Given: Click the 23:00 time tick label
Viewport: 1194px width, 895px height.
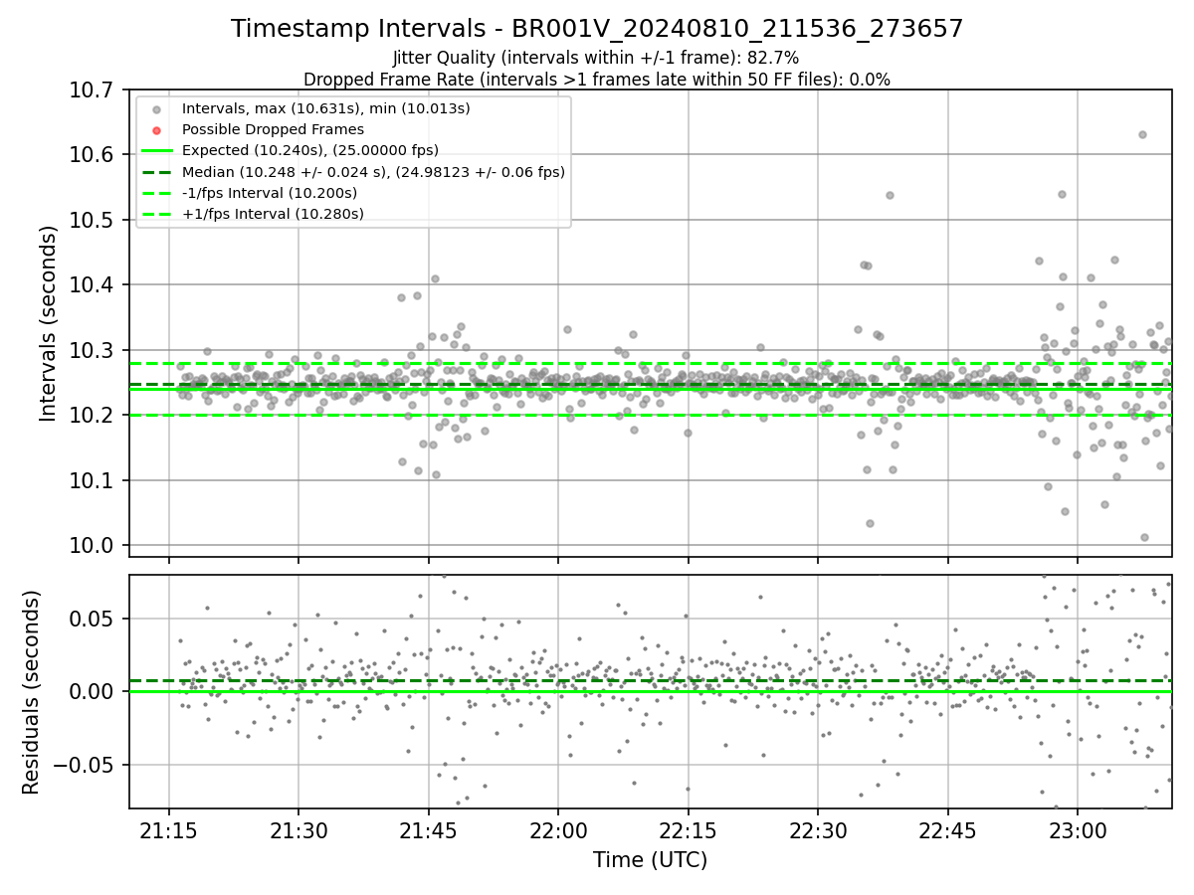Looking at the screenshot, I should (1078, 829).
